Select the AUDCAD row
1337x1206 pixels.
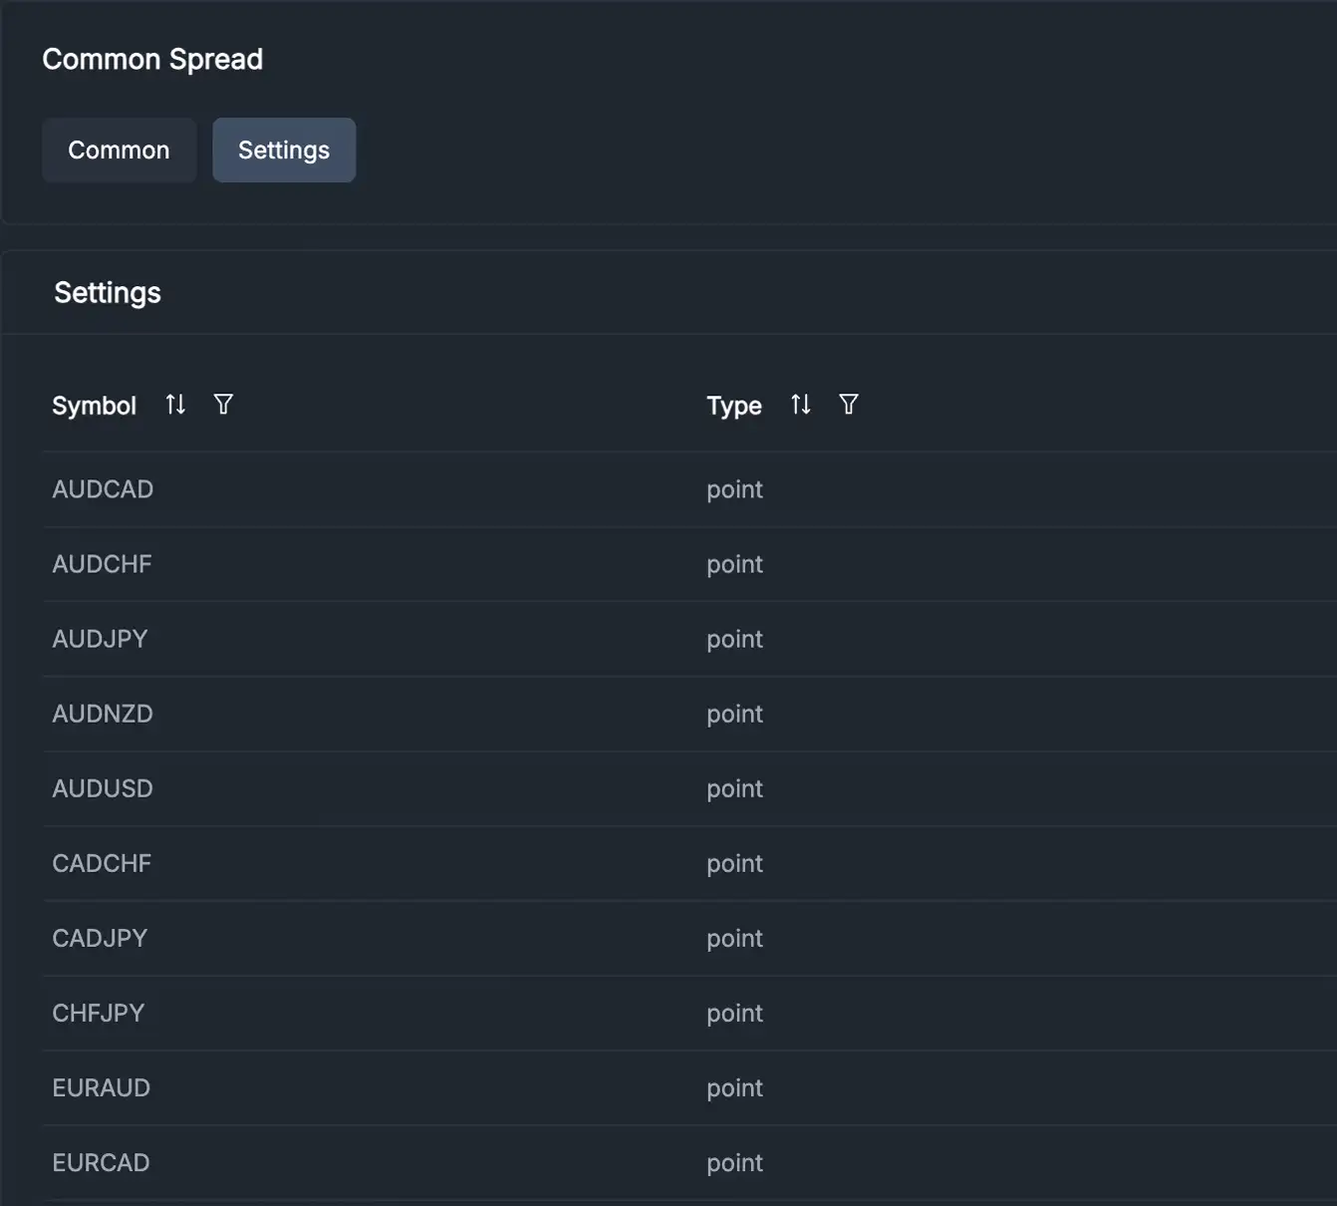click(103, 489)
